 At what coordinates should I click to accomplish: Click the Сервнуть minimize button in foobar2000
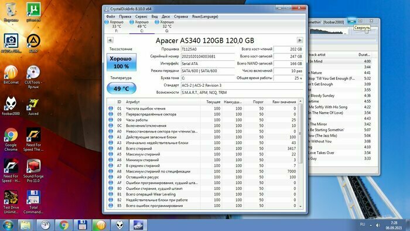[x=351, y=21]
